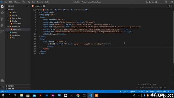Open Adobe XD from the taskbar
Viewport: 174px width, 98px height.
[x=53, y=96]
